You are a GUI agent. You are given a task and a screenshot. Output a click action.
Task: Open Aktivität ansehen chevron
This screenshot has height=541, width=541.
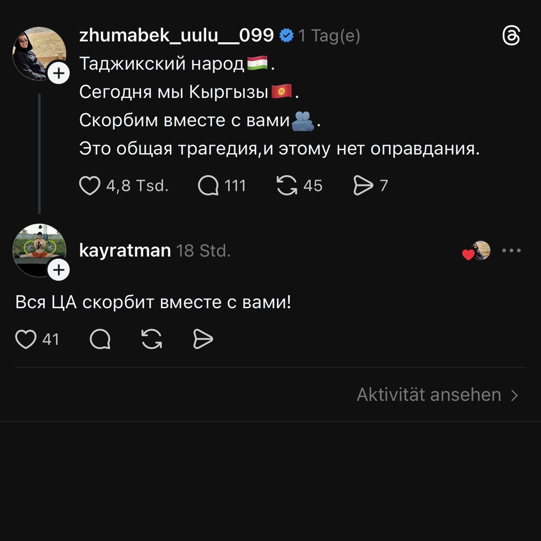coord(515,395)
